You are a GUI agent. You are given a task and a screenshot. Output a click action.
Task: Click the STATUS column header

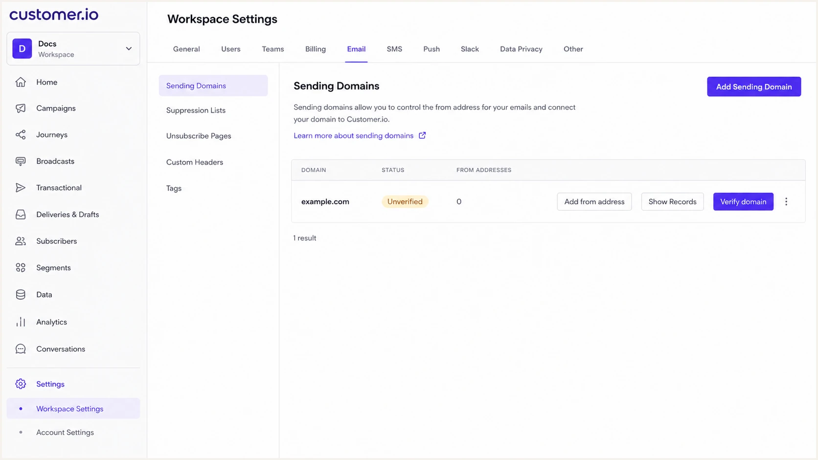click(393, 170)
